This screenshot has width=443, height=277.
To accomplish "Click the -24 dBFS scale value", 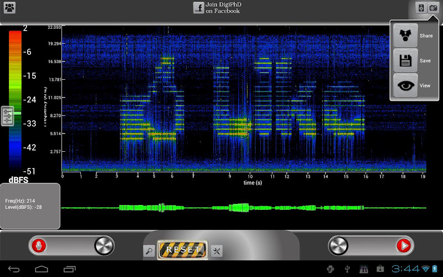I will click(29, 100).
